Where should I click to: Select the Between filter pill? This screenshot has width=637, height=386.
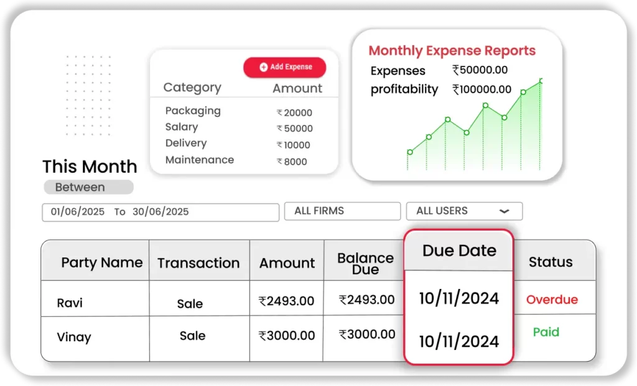pos(88,187)
